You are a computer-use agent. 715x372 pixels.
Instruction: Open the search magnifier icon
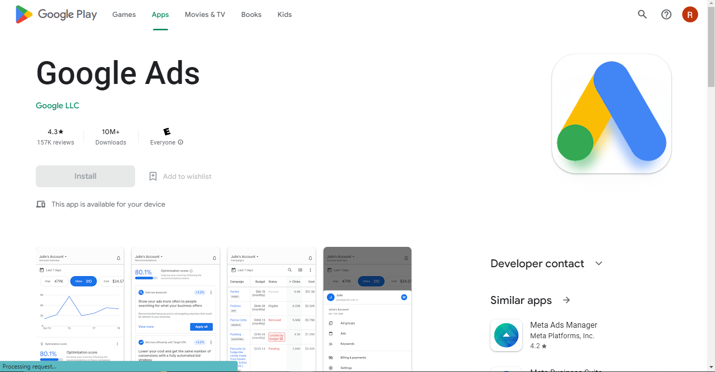pyautogui.click(x=642, y=14)
